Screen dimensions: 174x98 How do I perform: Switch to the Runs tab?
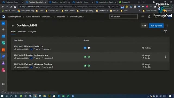13,32
